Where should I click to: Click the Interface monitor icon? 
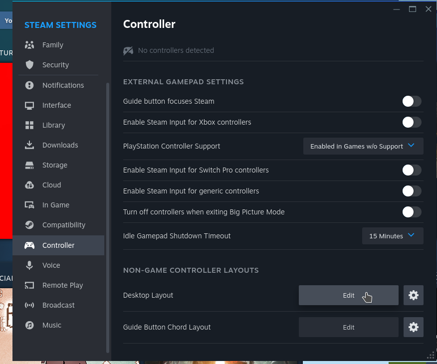pyautogui.click(x=29, y=105)
